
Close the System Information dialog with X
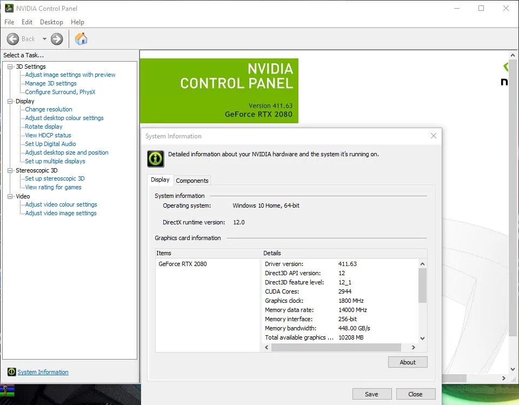coord(433,136)
